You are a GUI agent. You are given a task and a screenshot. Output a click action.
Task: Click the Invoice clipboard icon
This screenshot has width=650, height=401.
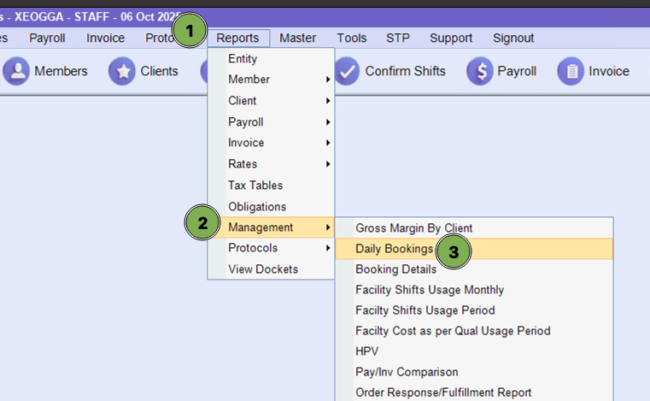[571, 72]
